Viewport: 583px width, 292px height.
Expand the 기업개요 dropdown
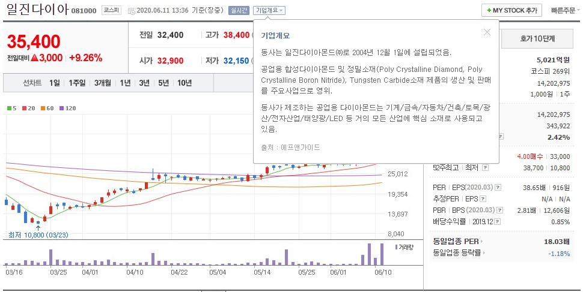point(269,10)
